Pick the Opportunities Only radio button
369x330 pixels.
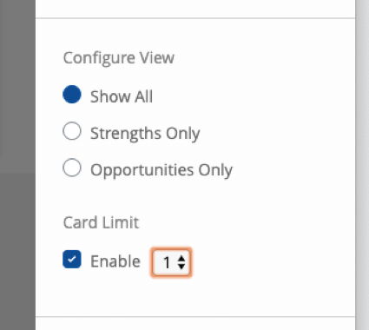(72, 168)
